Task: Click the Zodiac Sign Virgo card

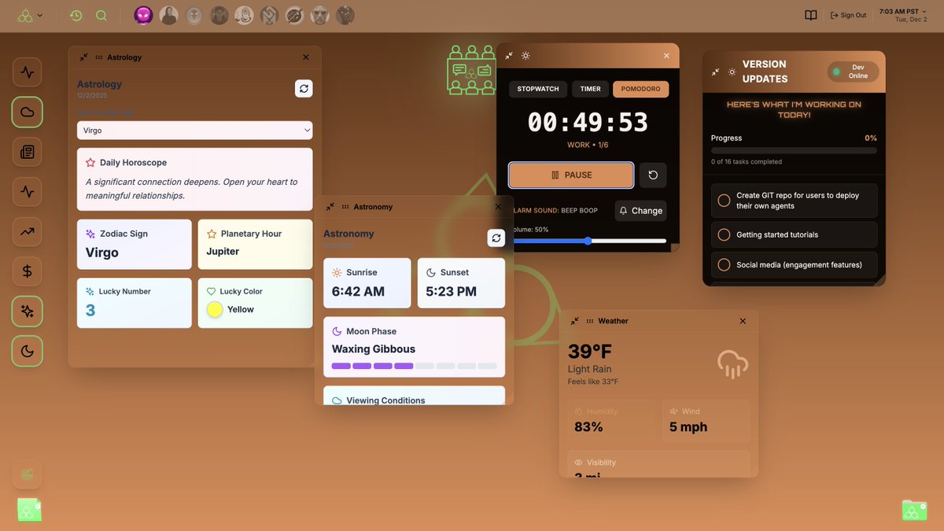Action: point(135,244)
